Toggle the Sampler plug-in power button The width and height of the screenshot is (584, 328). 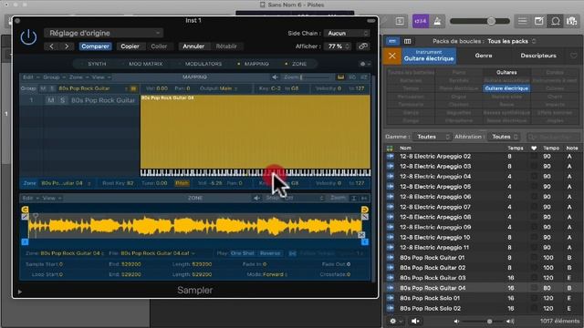(x=28, y=37)
